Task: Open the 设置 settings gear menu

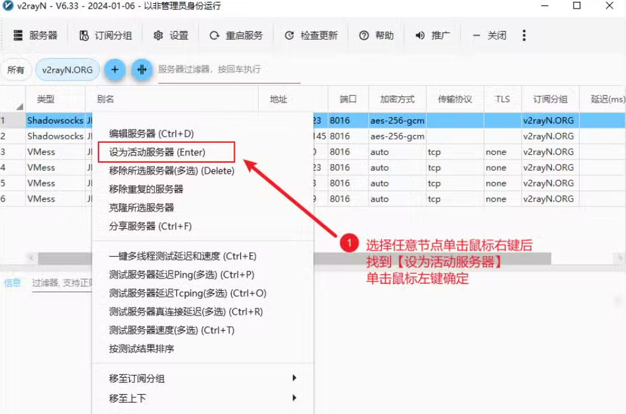Action: 171,36
